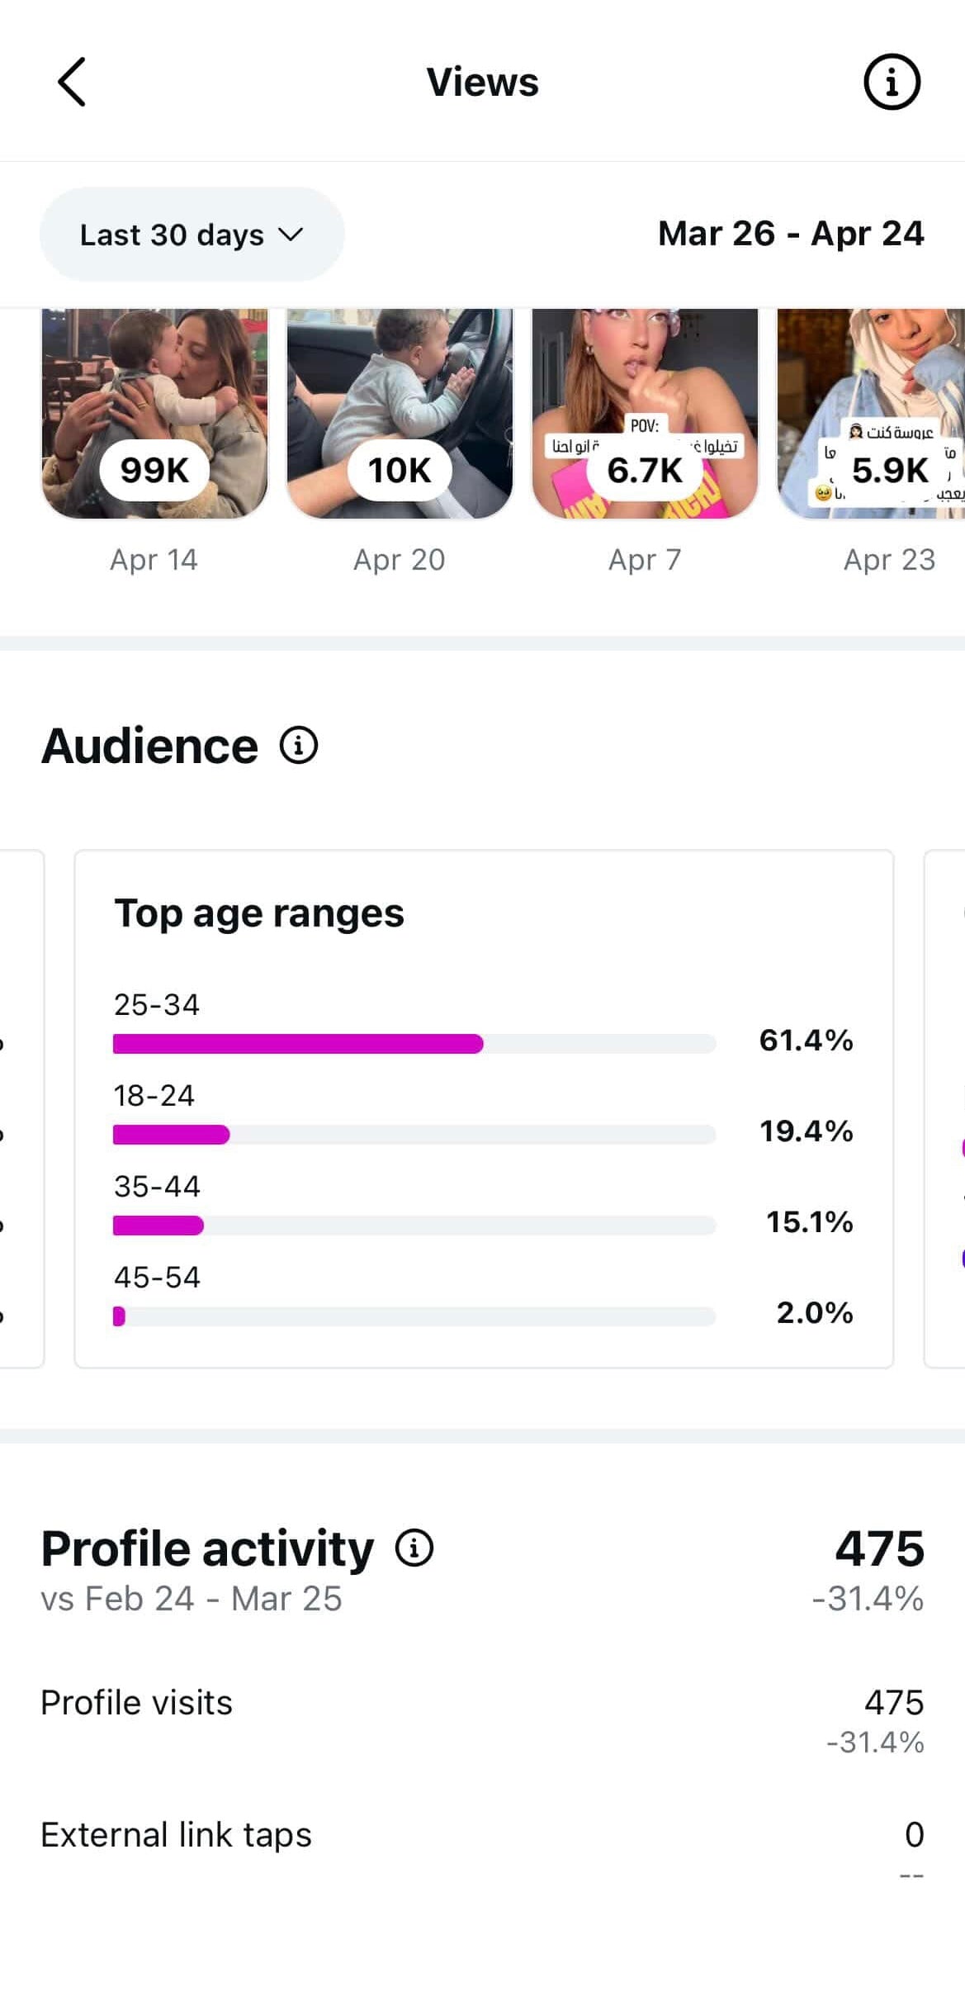
Task: Tap the 25-34 age range bar
Action: click(414, 1044)
